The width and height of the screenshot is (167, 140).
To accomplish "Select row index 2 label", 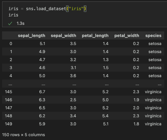I will pyautogui.click(x=11, y=60).
